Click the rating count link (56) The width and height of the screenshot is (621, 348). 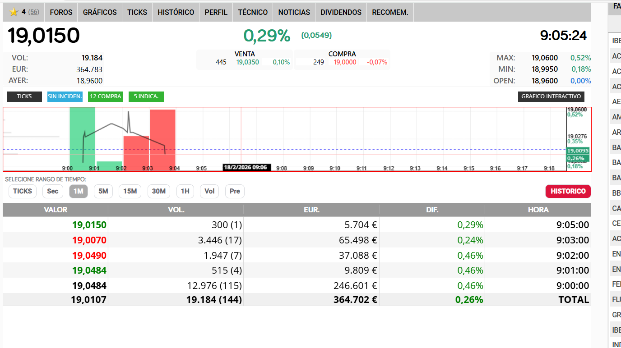click(33, 12)
